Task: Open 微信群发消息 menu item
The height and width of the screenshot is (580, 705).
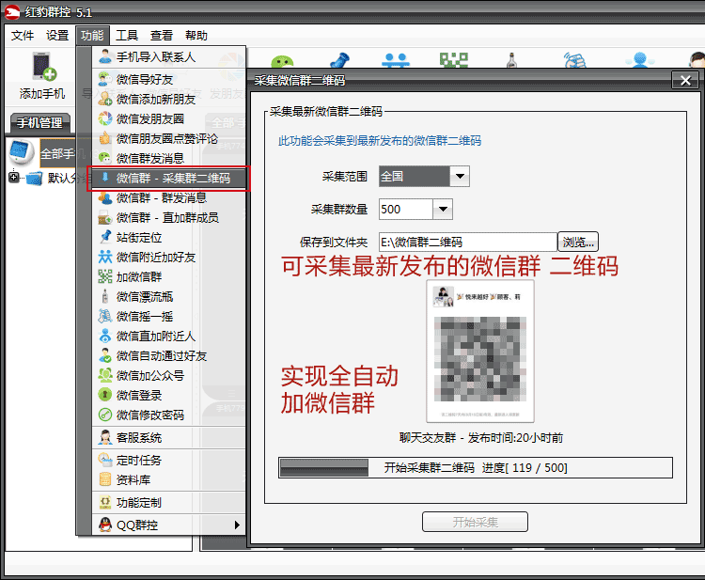Action: [169, 158]
